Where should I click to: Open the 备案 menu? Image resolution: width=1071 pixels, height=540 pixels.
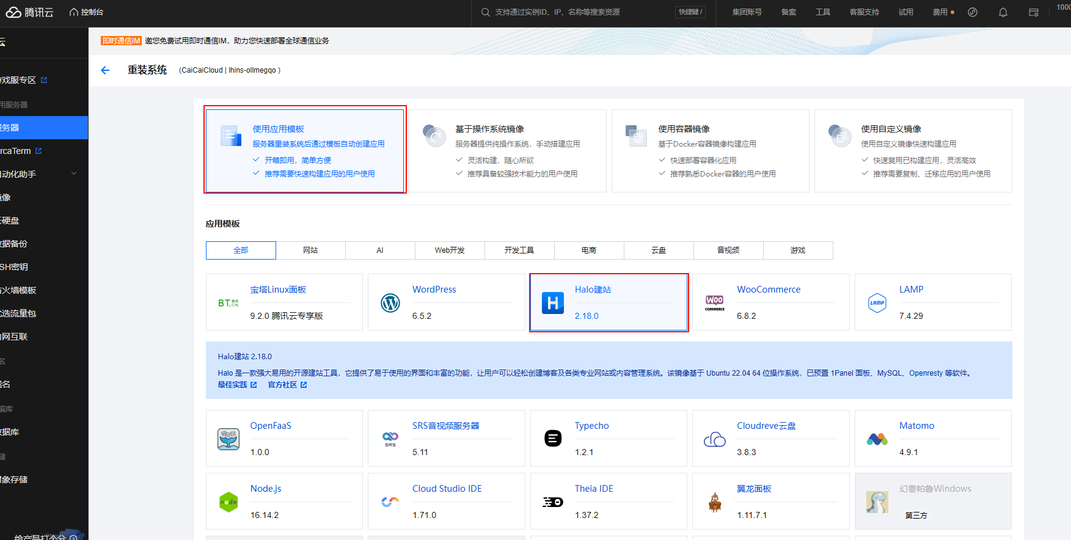pyautogui.click(x=789, y=12)
